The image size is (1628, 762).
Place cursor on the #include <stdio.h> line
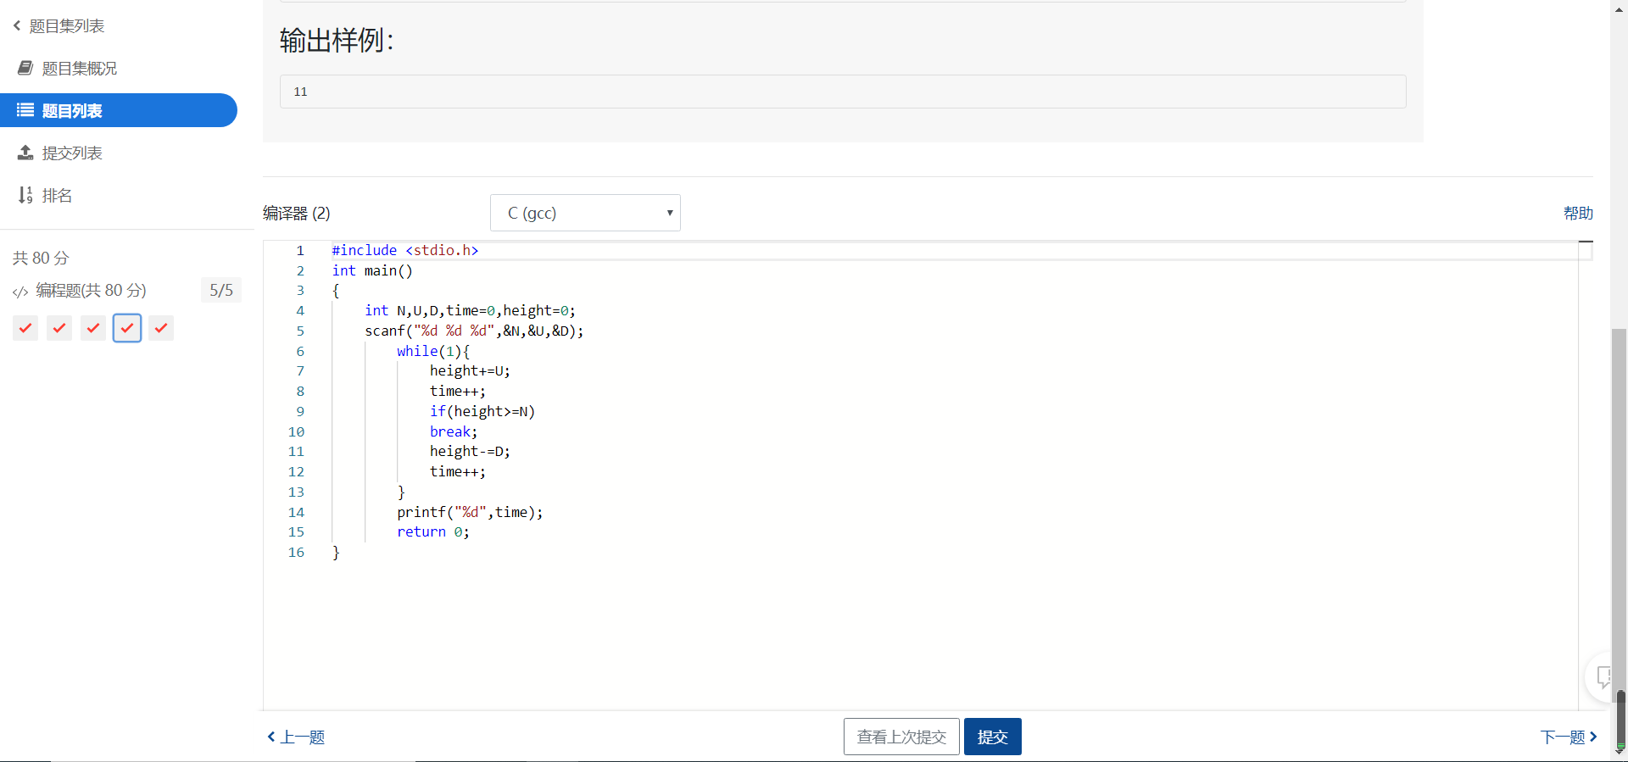tap(405, 251)
